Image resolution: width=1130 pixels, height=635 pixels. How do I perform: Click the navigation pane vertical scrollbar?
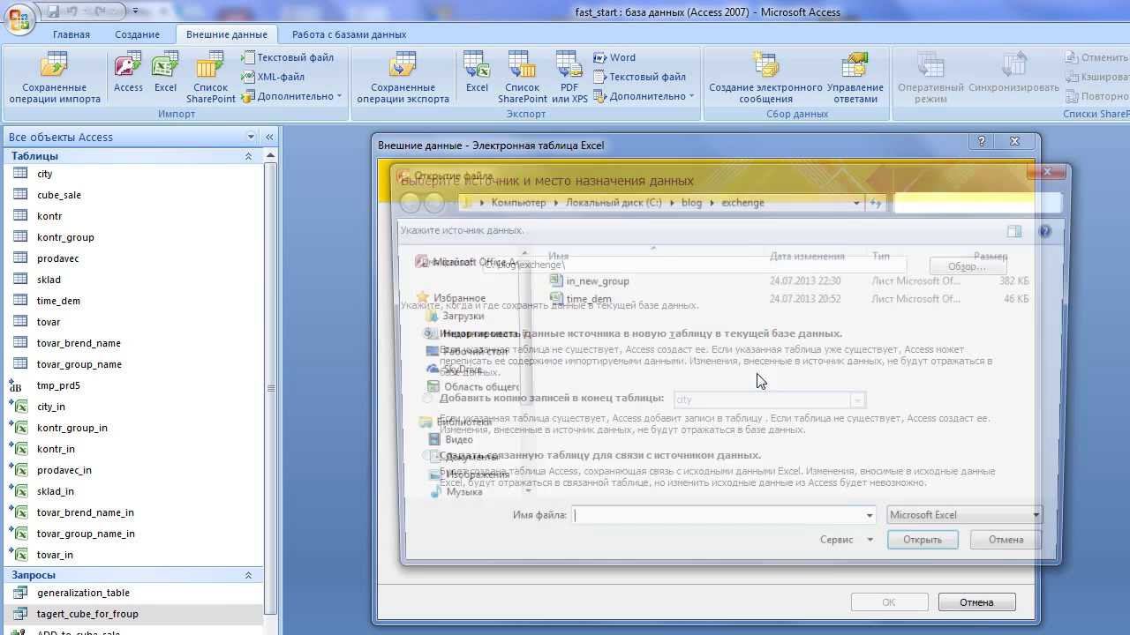coord(271,388)
